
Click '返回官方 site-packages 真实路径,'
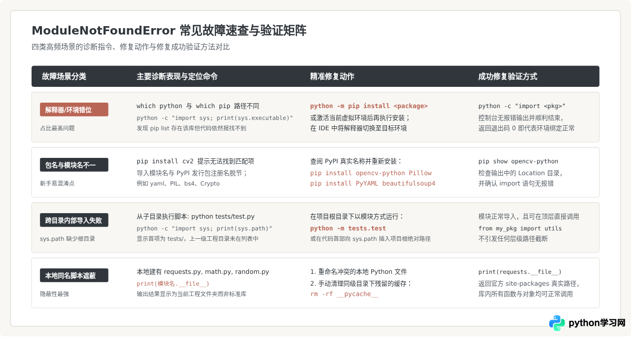[x=528, y=283]
